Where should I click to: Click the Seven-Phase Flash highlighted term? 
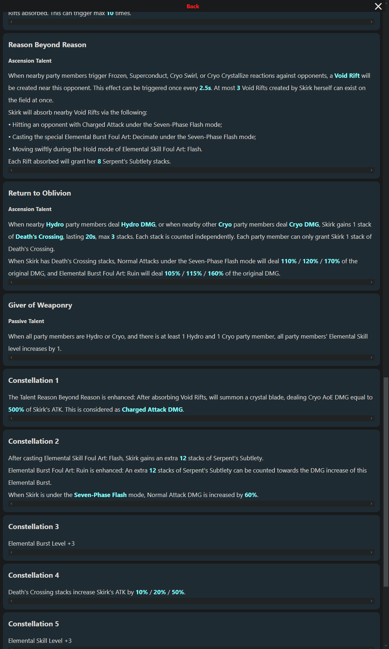(x=100, y=495)
